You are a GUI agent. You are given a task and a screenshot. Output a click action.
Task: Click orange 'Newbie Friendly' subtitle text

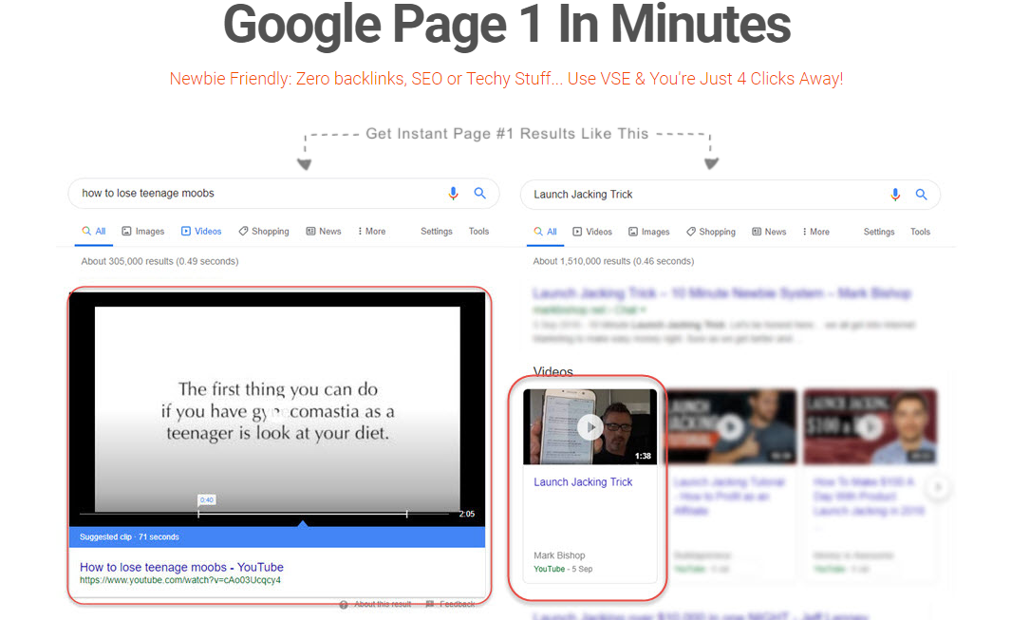[507, 79]
